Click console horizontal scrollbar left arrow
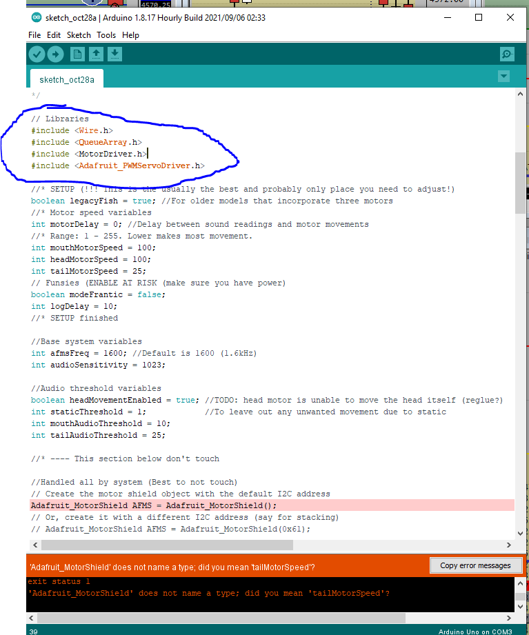Screen dimensions: 529x635 (32, 618)
